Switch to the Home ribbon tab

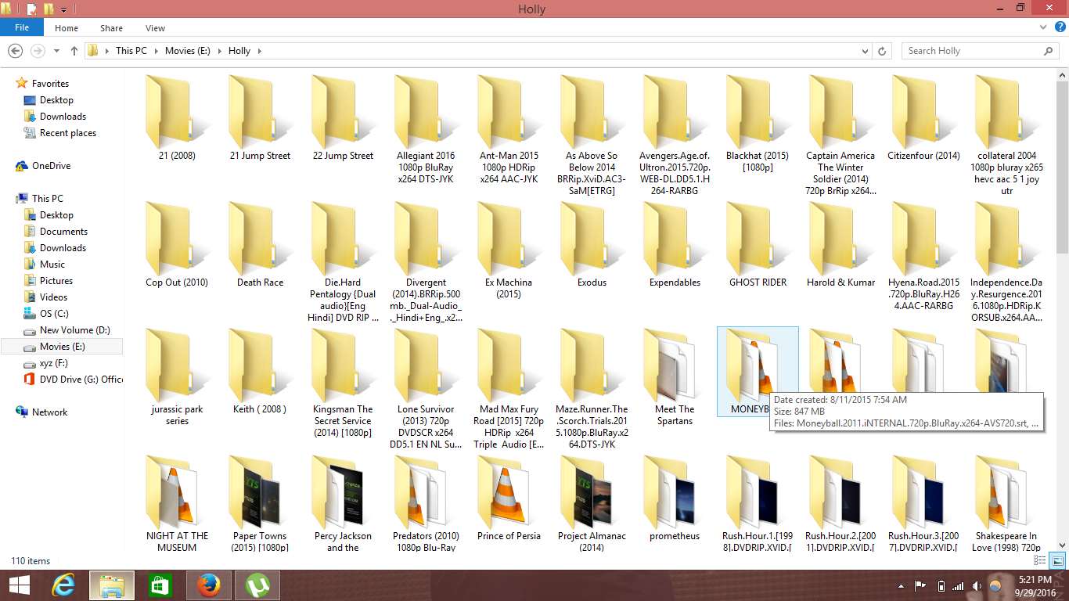67,28
